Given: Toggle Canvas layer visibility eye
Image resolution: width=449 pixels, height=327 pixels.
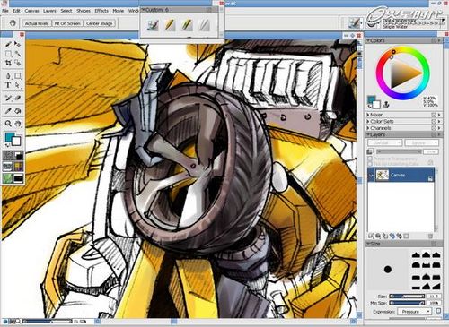Looking at the screenshot, I should pos(371,175).
